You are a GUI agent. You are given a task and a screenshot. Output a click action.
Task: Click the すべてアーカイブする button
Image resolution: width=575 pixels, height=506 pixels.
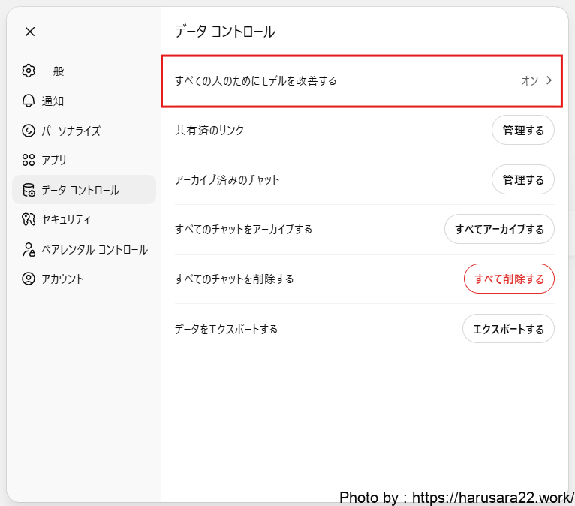[x=499, y=229]
